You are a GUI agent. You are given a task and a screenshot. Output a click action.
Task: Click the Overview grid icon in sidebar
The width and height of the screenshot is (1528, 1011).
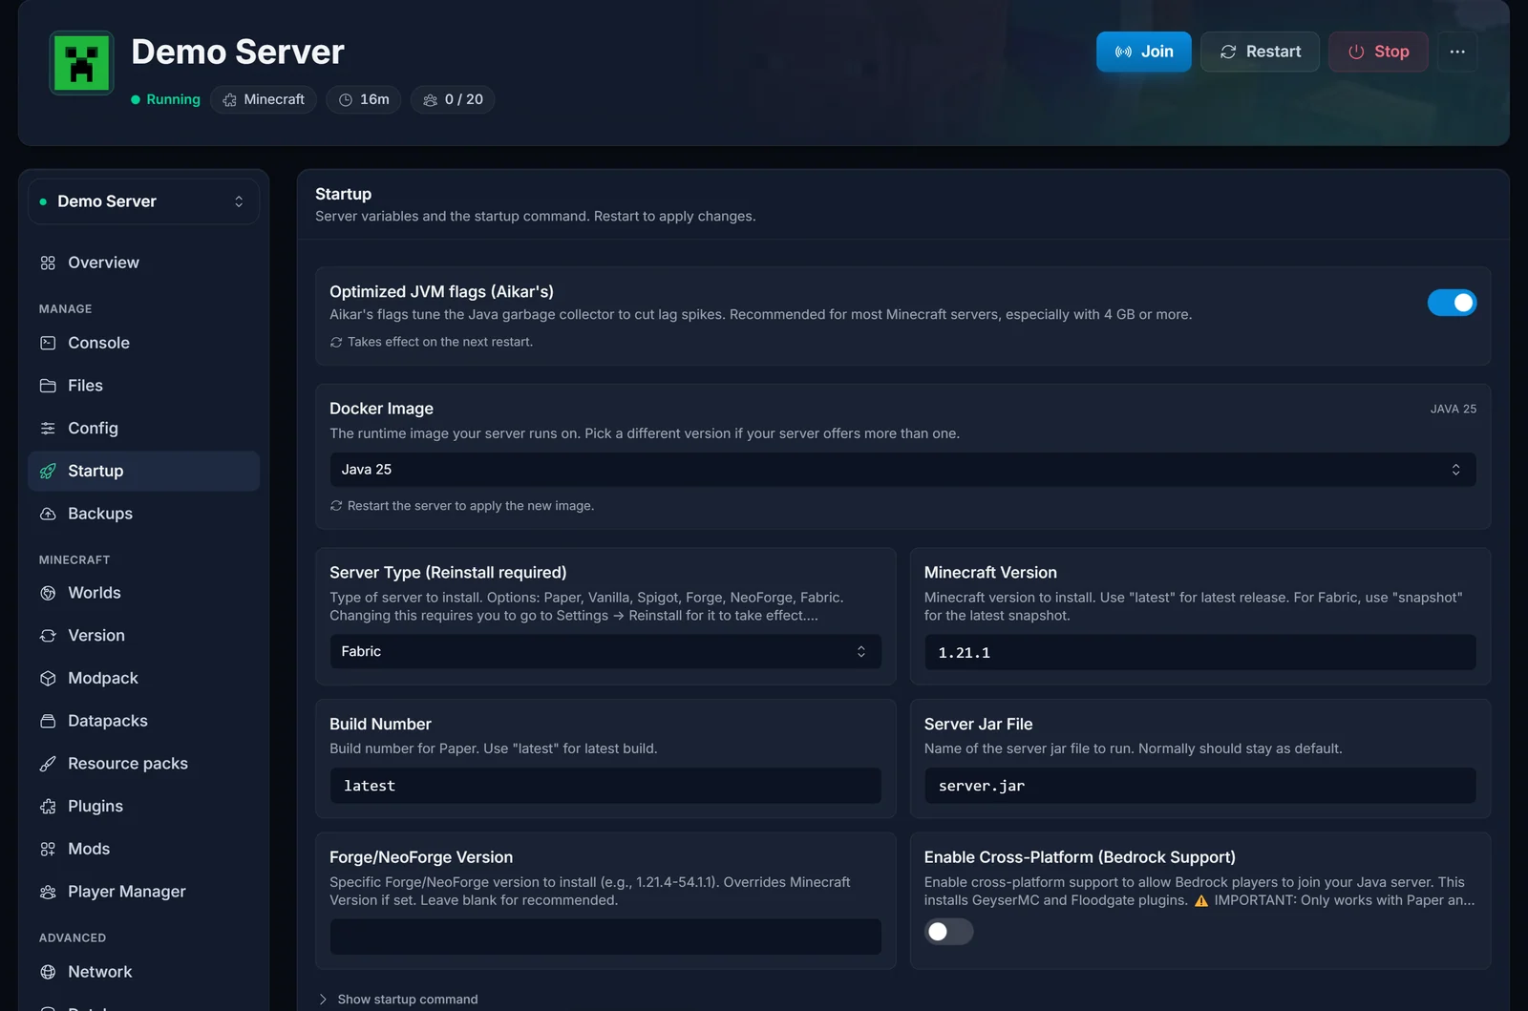(48, 263)
